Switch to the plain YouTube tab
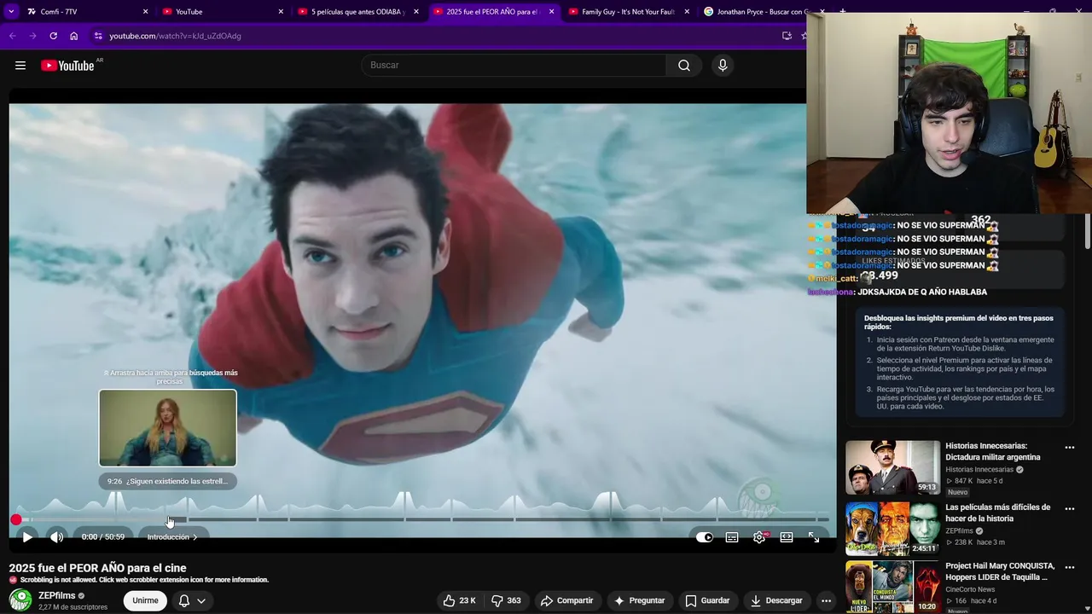This screenshot has height=614, width=1092. pos(222,12)
